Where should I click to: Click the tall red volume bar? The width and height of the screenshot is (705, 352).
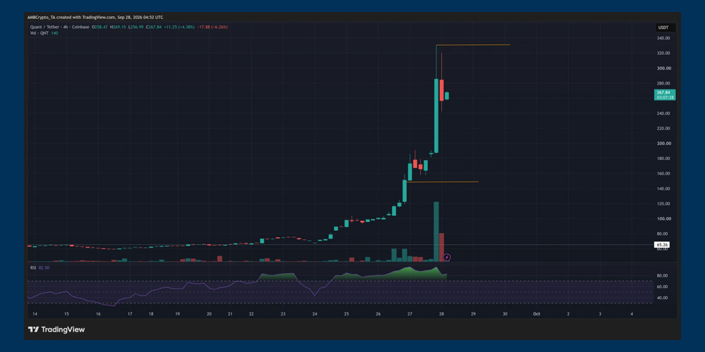click(x=441, y=247)
